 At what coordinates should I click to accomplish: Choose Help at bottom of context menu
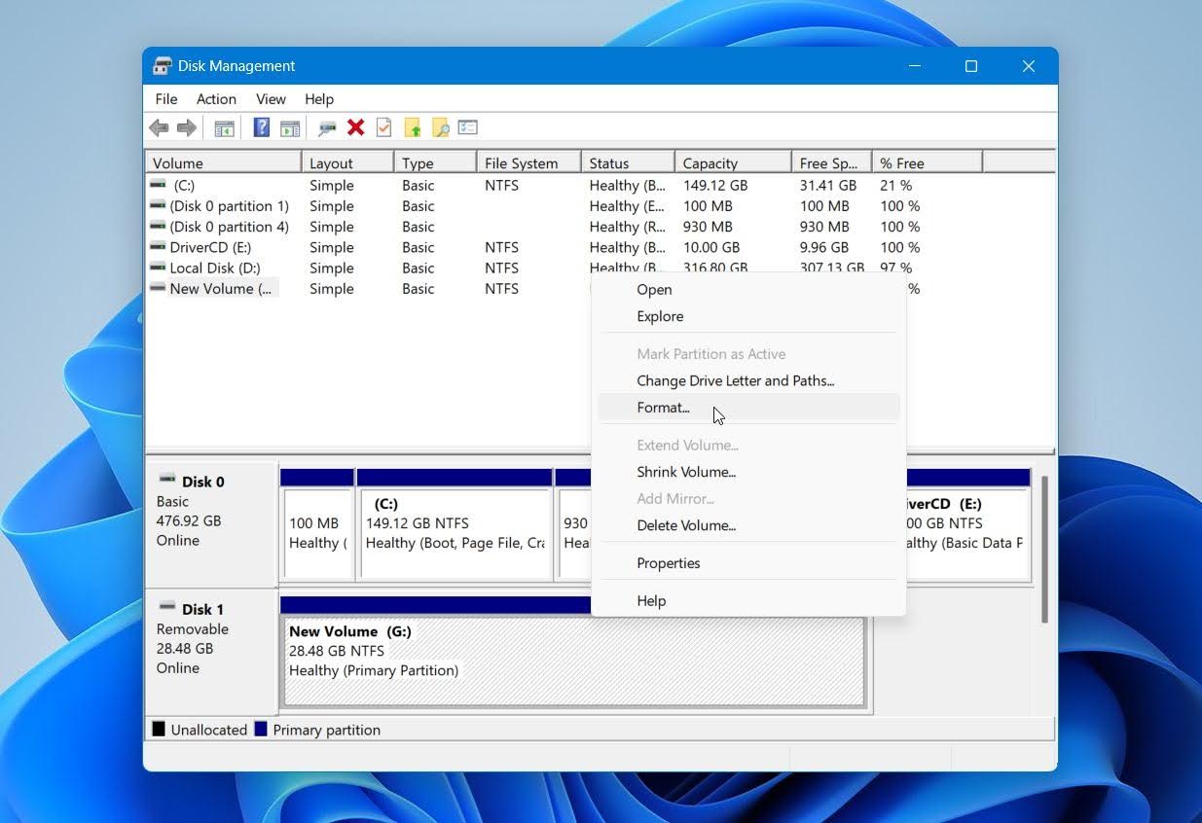tap(748, 601)
